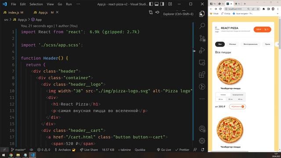Click the tabnine status bar item
This screenshot has width=281, height=158.
pos(124,150)
